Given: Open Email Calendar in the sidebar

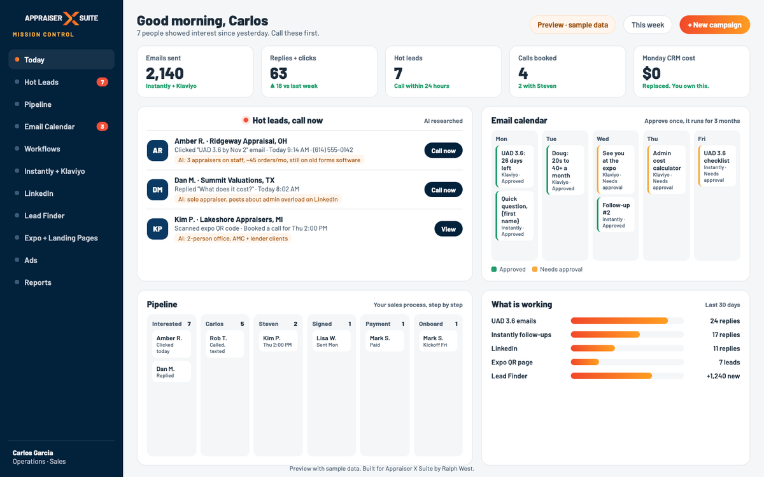Looking at the screenshot, I should pos(61,127).
